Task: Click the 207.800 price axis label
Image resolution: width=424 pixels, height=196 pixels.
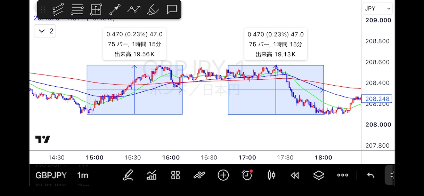Action: (377, 146)
